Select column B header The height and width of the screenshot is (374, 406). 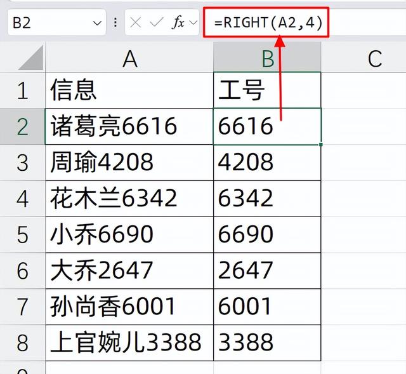tap(267, 58)
